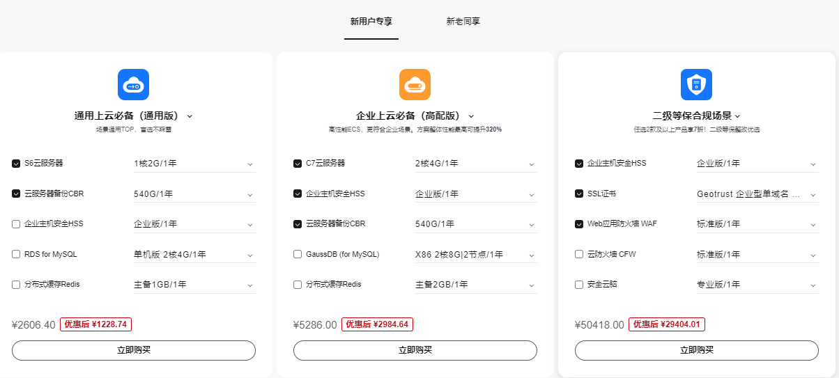Screen dimensions: 839x378
Task: Enable the GaussDB (for MySQL) checkbox
Action: point(298,254)
